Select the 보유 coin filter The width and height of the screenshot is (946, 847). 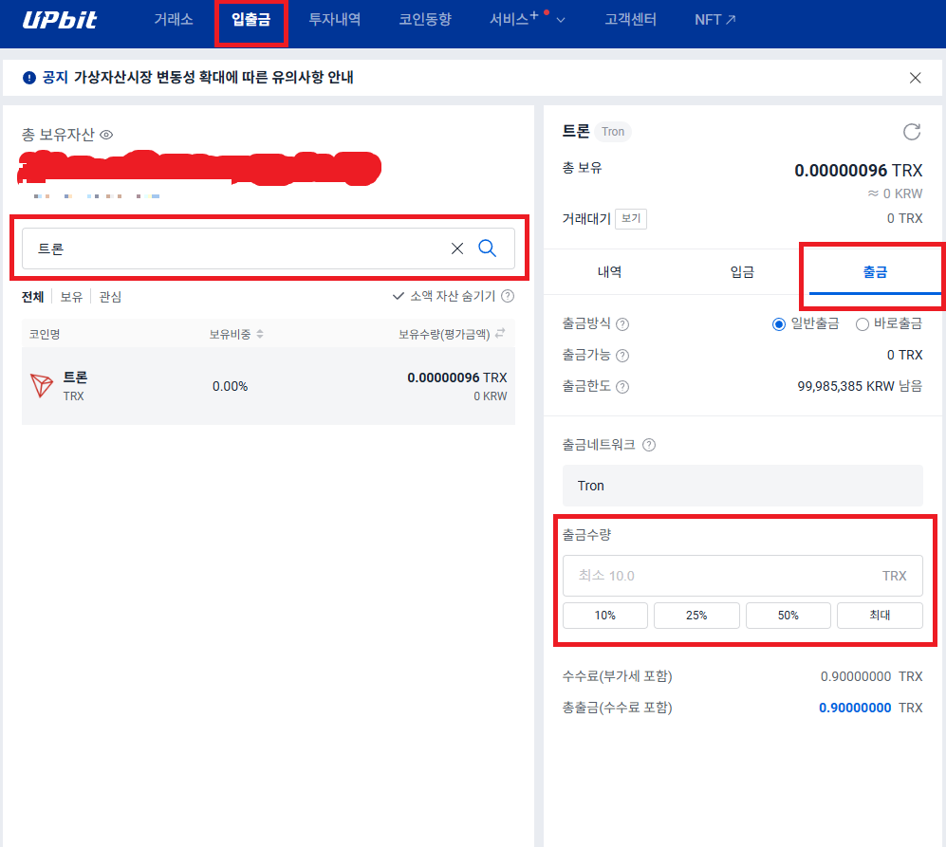tap(71, 297)
